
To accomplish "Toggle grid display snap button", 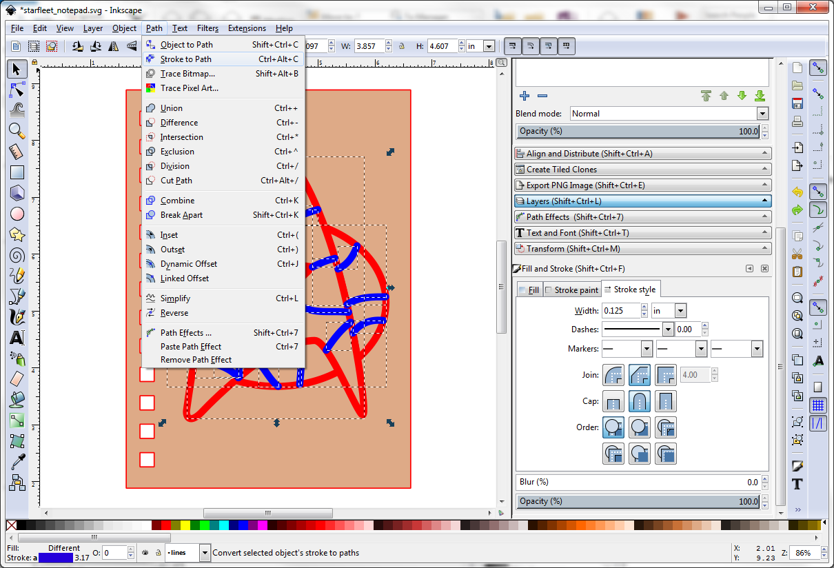I will click(818, 405).
